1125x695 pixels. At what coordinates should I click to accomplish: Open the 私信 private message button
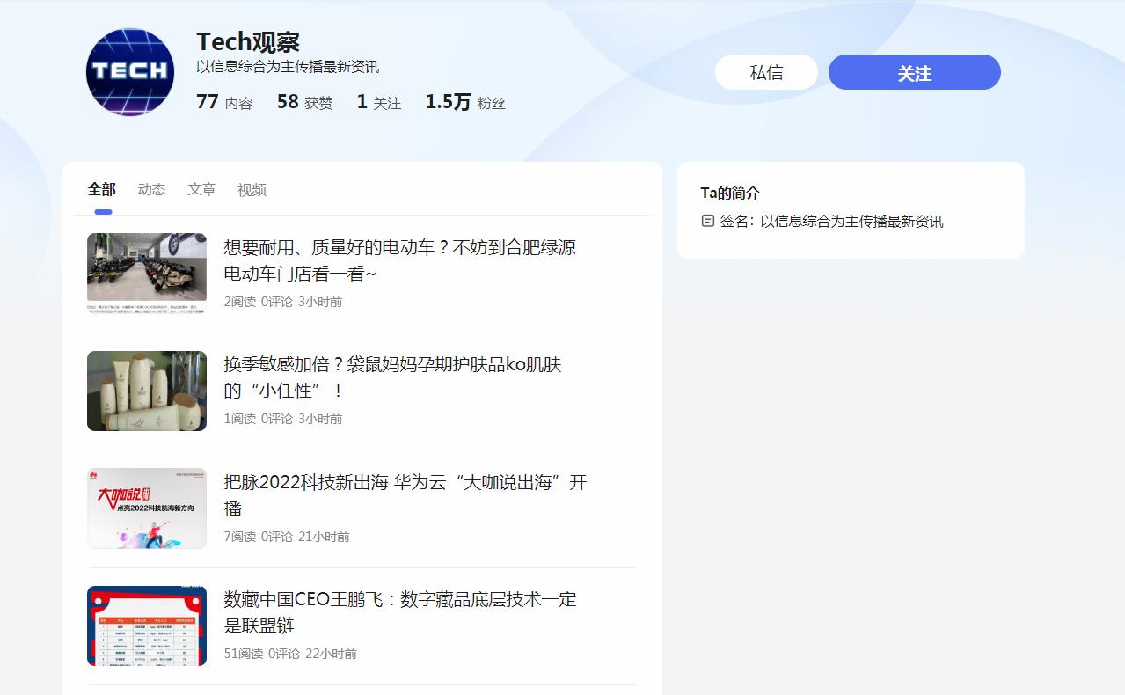[766, 72]
